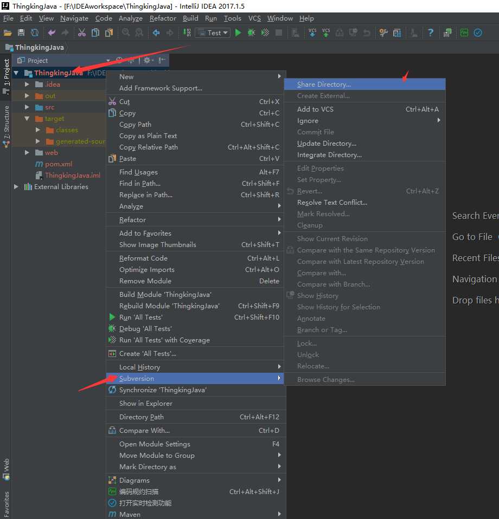
Task: Click the green code guideline scan icon
Action: pyautogui.click(x=464, y=33)
